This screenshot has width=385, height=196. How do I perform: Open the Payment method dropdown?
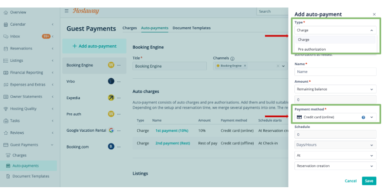click(335, 117)
